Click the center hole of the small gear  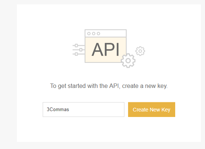140,51
